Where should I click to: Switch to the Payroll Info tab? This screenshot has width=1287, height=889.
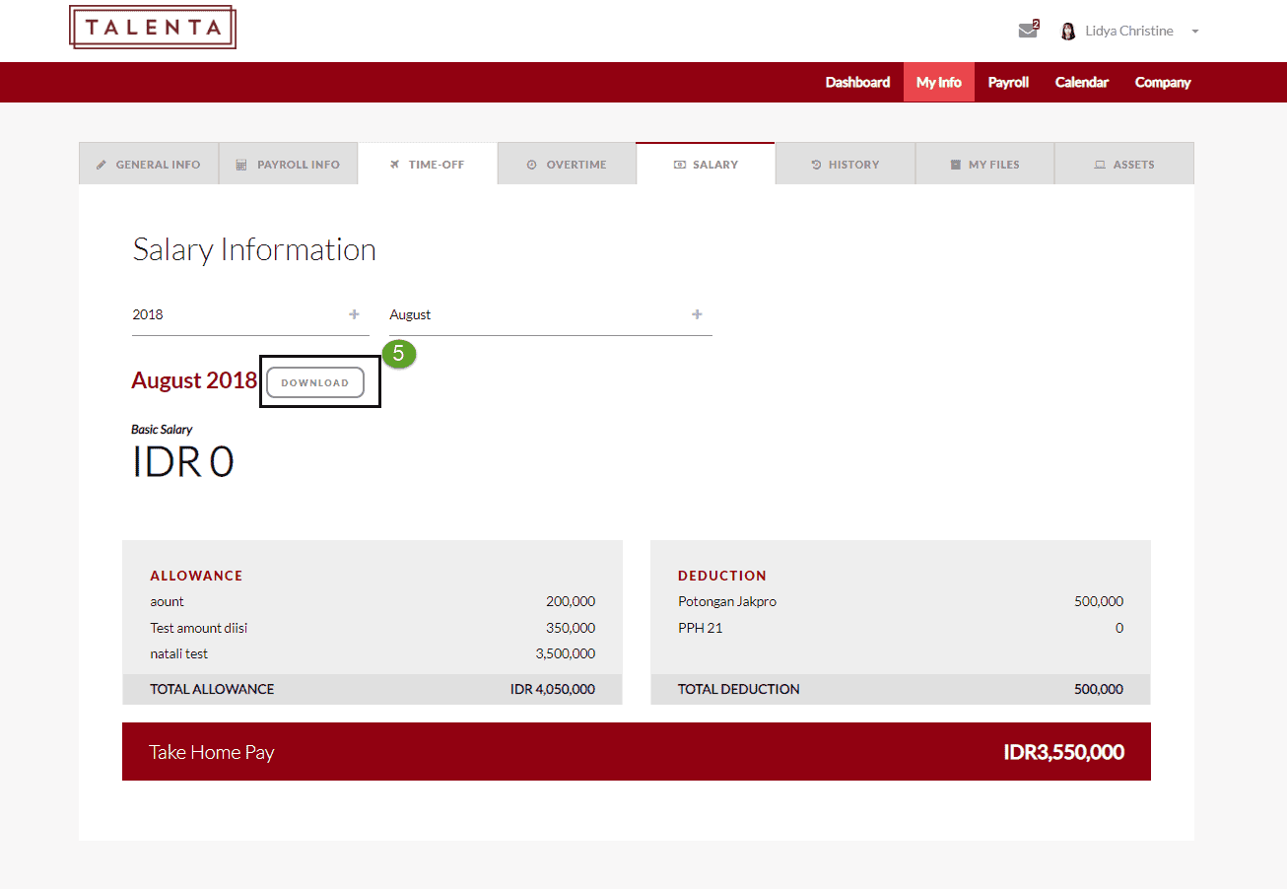(288, 165)
